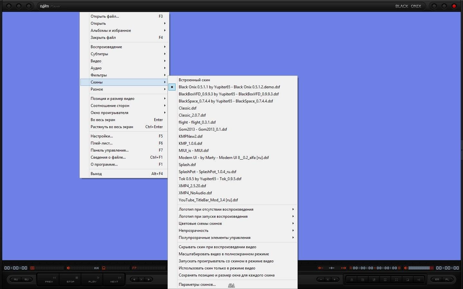Click the segmented bar right of FP
This screenshot has width=463, height=289.
pyautogui.click(x=151, y=268)
